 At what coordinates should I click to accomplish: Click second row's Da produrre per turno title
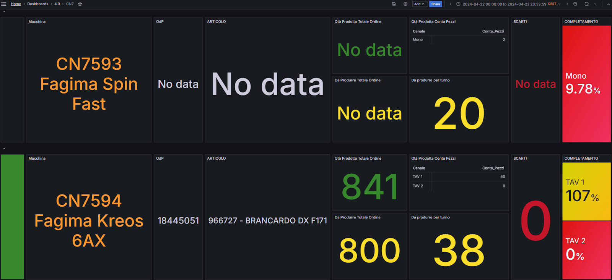pos(430,217)
